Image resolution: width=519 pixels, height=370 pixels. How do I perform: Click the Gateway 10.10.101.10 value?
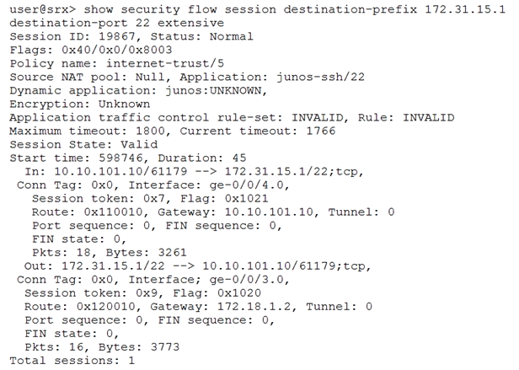coord(269,212)
